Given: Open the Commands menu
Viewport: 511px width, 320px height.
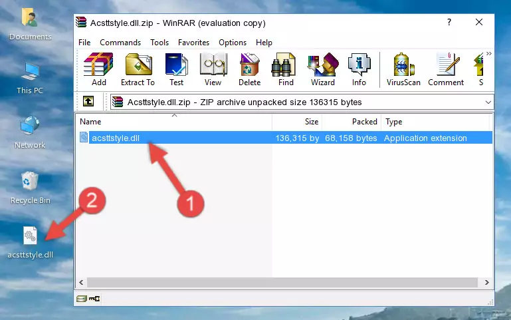Looking at the screenshot, I should [120, 43].
